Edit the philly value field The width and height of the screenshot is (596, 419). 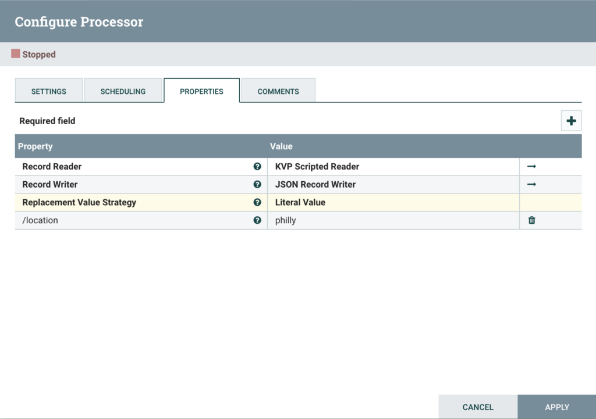pyautogui.click(x=393, y=221)
